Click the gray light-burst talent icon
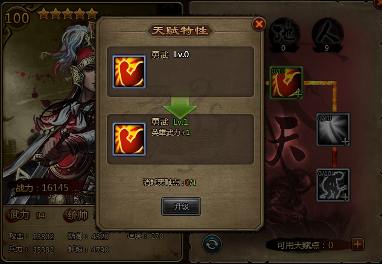This screenshot has height=264, width=382. click(333, 130)
